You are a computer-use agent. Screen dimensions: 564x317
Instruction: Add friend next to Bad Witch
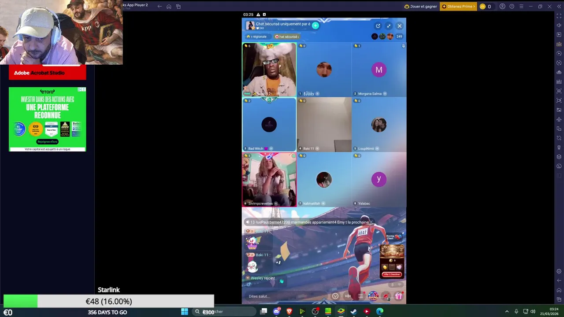pyautogui.click(x=271, y=148)
